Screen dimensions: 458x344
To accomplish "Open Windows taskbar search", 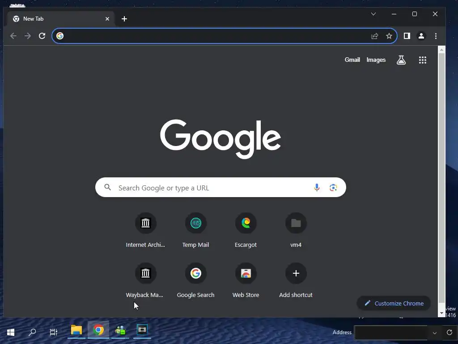I will 32,332.
